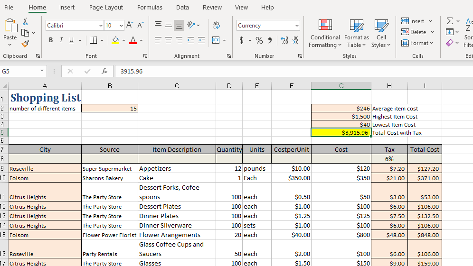This screenshot has width=473, height=266.
Task: Toggle Wrap Text icon
Action: [217, 25]
